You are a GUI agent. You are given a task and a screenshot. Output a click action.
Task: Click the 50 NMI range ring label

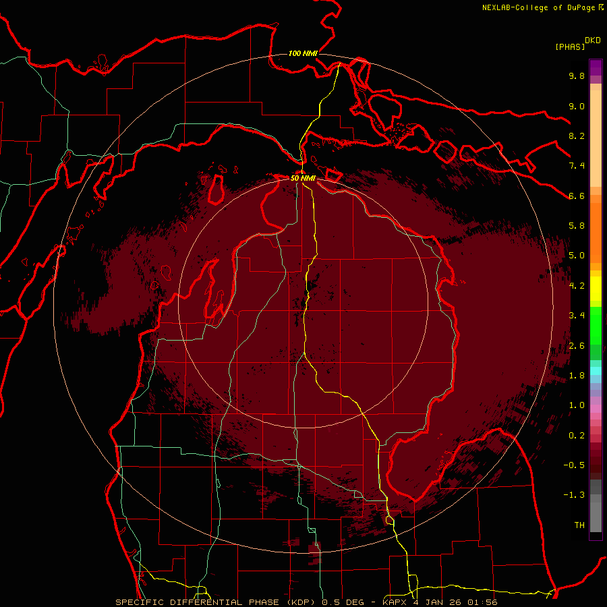click(x=303, y=178)
